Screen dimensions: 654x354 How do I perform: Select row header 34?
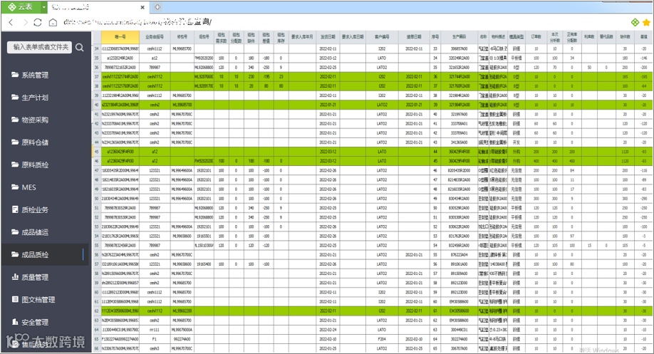tap(96, 48)
